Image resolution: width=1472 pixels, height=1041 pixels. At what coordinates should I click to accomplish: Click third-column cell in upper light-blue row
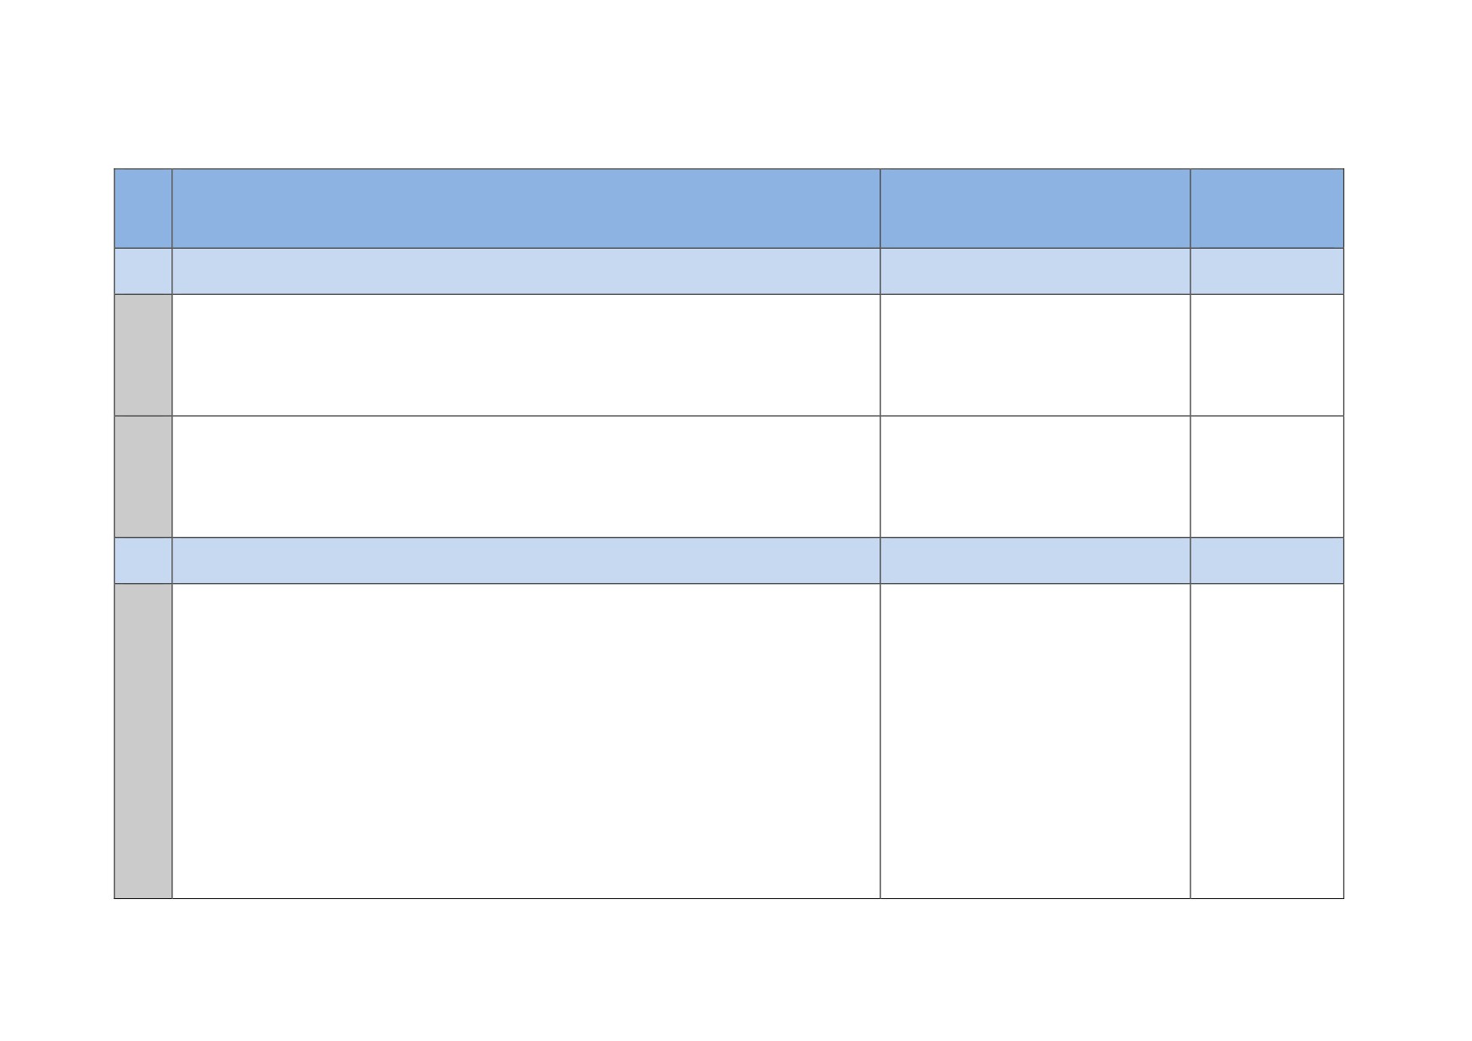point(1035,271)
